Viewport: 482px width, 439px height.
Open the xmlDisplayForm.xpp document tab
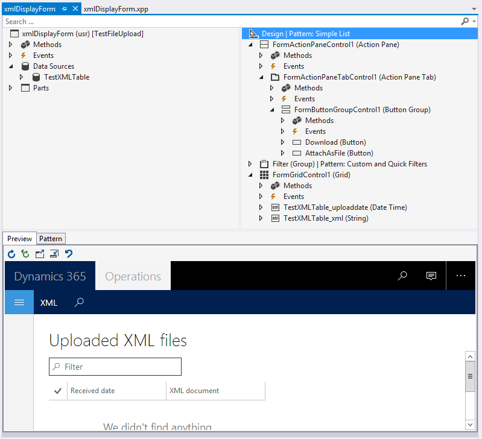[116, 9]
